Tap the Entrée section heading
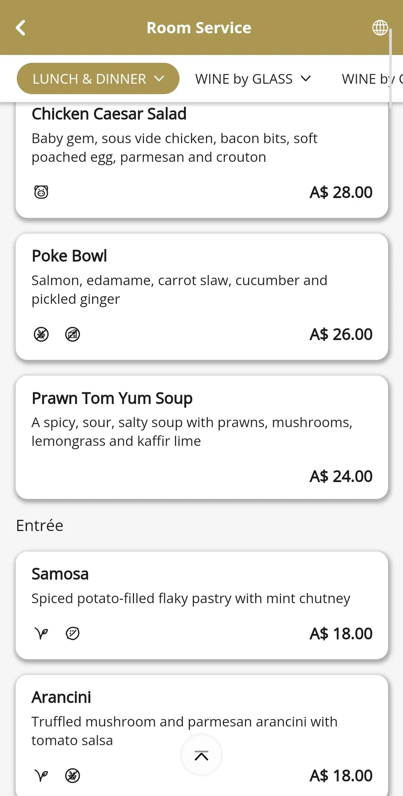This screenshot has height=796, width=403. click(x=40, y=525)
